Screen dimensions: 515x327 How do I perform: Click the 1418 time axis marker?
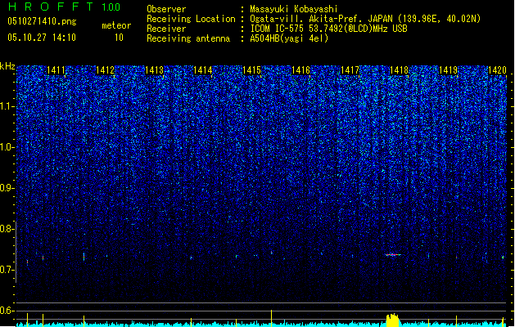pyautogui.click(x=399, y=70)
